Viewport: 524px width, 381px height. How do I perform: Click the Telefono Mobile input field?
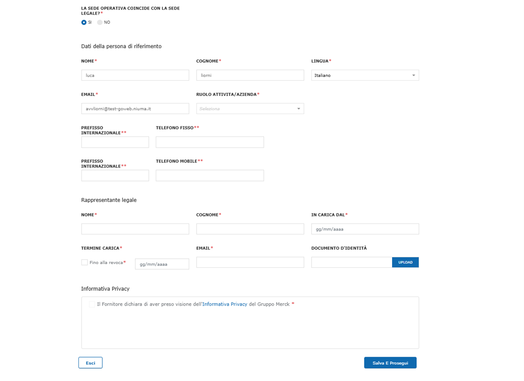click(210, 176)
